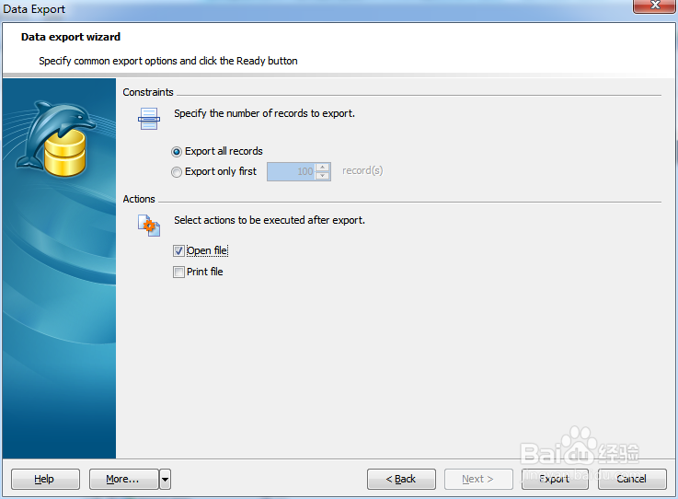
Task: Click the 'Data export wizard' heading
Action: (71, 37)
